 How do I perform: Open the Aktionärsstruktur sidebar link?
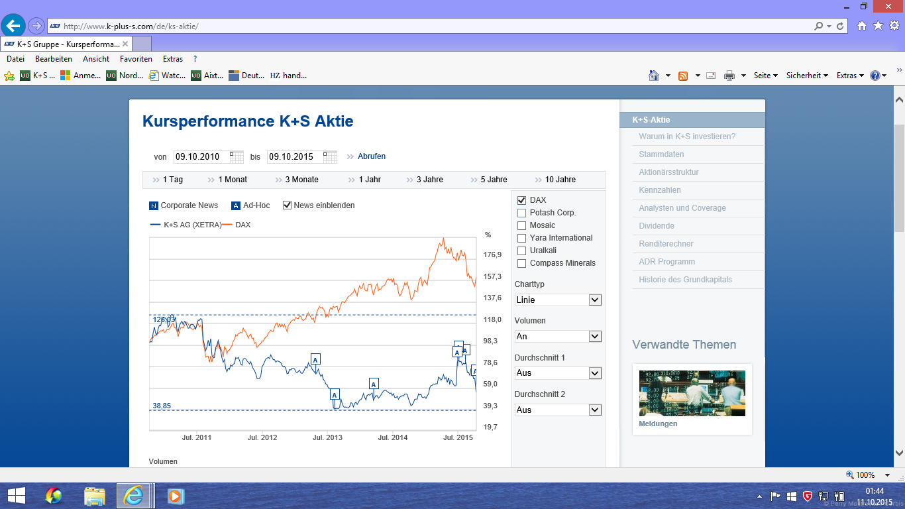tap(668, 172)
